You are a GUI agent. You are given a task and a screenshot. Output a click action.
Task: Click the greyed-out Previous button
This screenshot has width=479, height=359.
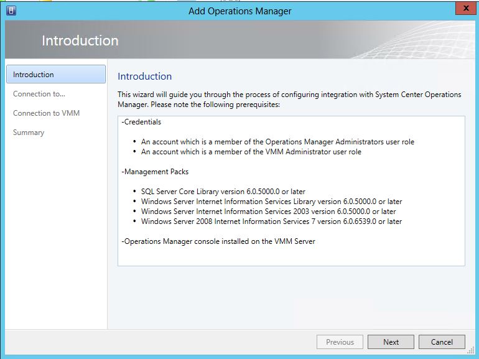340,342
